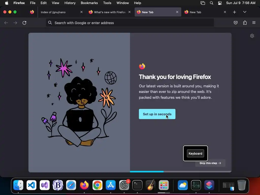This screenshot has height=195, width=260.
Task: Open Control Center in menu bar
Action: point(220,3)
